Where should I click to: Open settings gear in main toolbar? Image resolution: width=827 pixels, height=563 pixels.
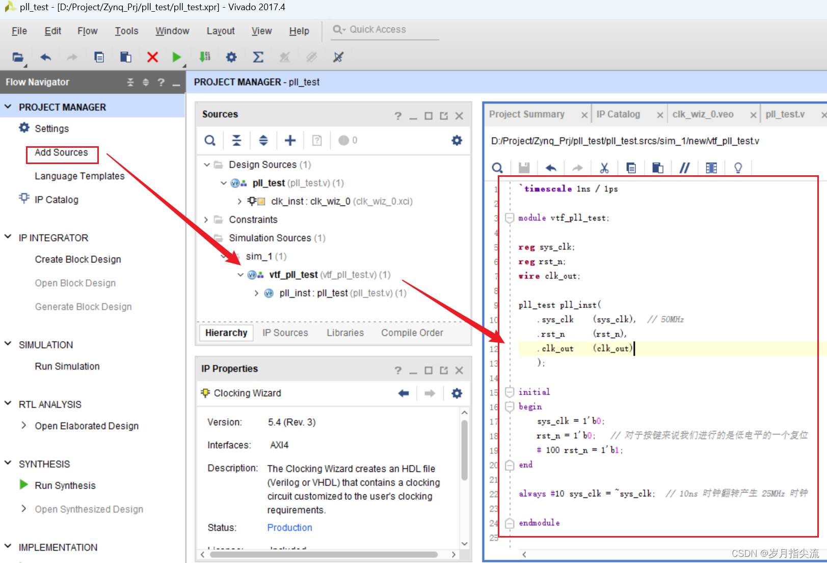231,57
